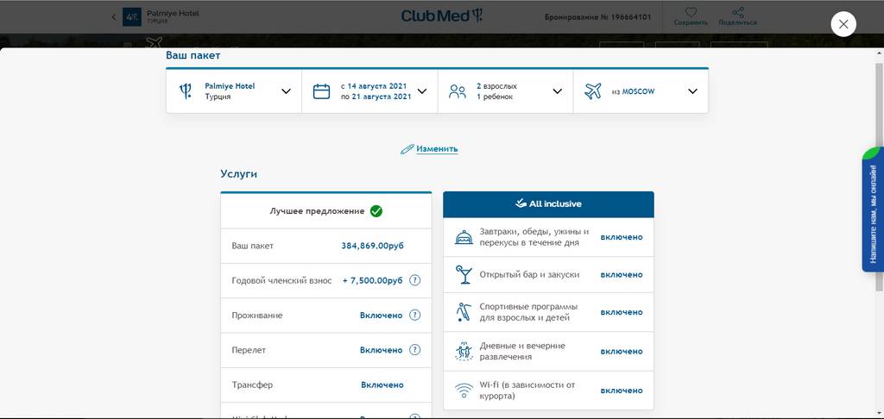Click the Годовой членский взнос label
884x419 pixels.
click(281, 280)
